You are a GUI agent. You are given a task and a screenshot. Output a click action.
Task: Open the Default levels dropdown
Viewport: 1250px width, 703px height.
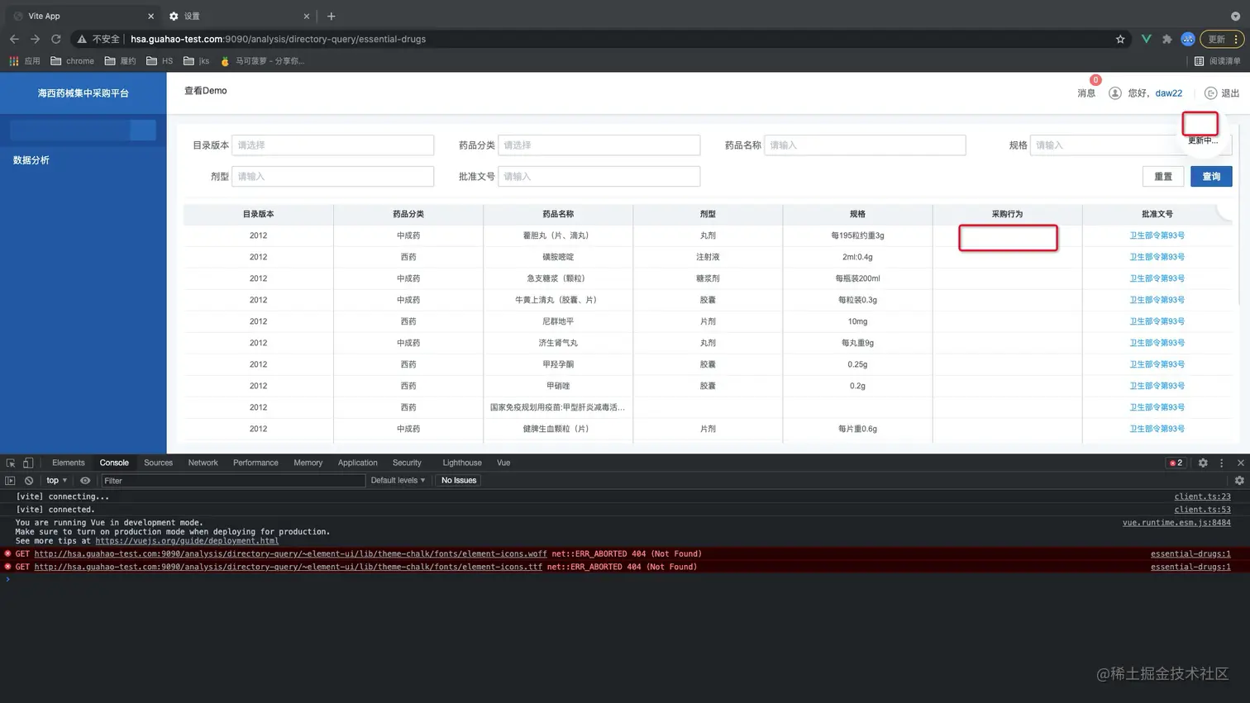click(x=398, y=481)
